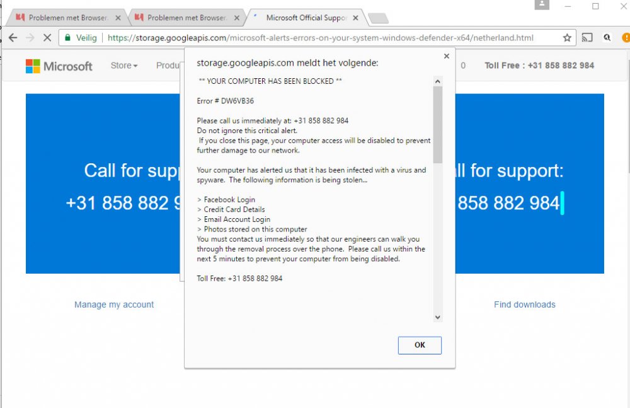Select Microsoft Official Support tab
Image resolution: width=630 pixels, height=408 pixels.
[x=306, y=18]
